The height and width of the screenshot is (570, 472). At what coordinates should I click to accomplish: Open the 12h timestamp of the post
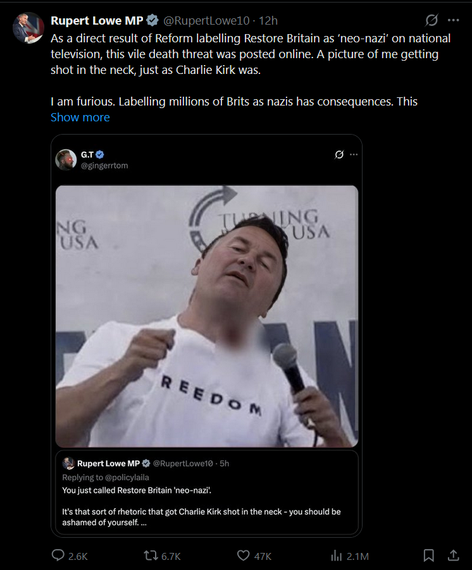pos(268,21)
